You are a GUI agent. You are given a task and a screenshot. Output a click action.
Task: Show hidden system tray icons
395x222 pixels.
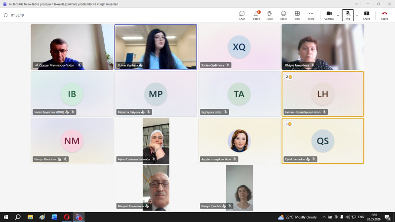pos(324,217)
